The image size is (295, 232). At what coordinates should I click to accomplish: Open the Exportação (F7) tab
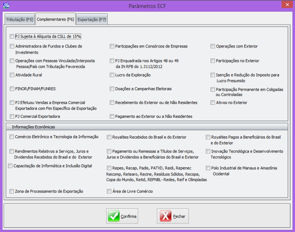pos(92,20)
